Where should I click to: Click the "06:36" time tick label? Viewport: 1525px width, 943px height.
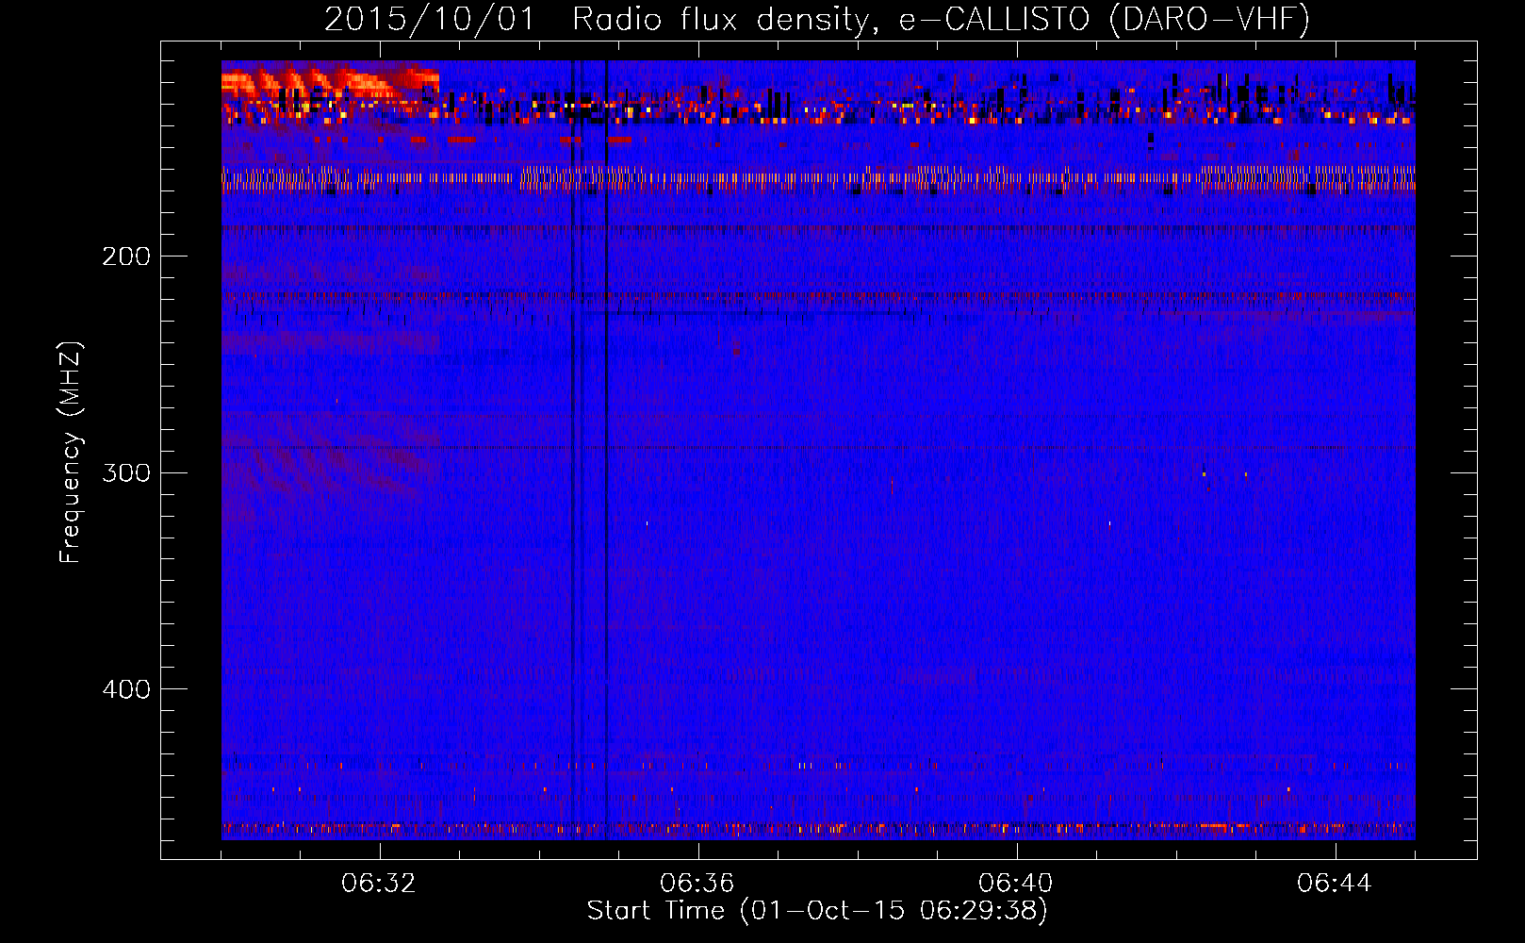click(x=697, y=884)
